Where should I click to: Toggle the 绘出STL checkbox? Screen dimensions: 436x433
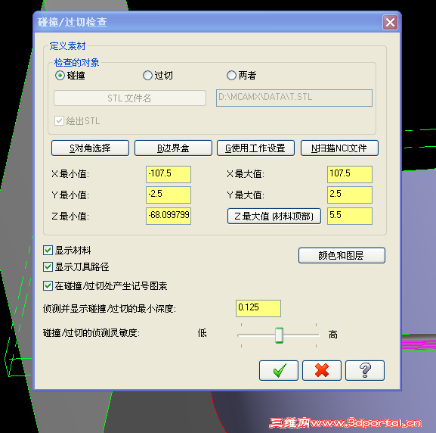[x=59, y=121]
